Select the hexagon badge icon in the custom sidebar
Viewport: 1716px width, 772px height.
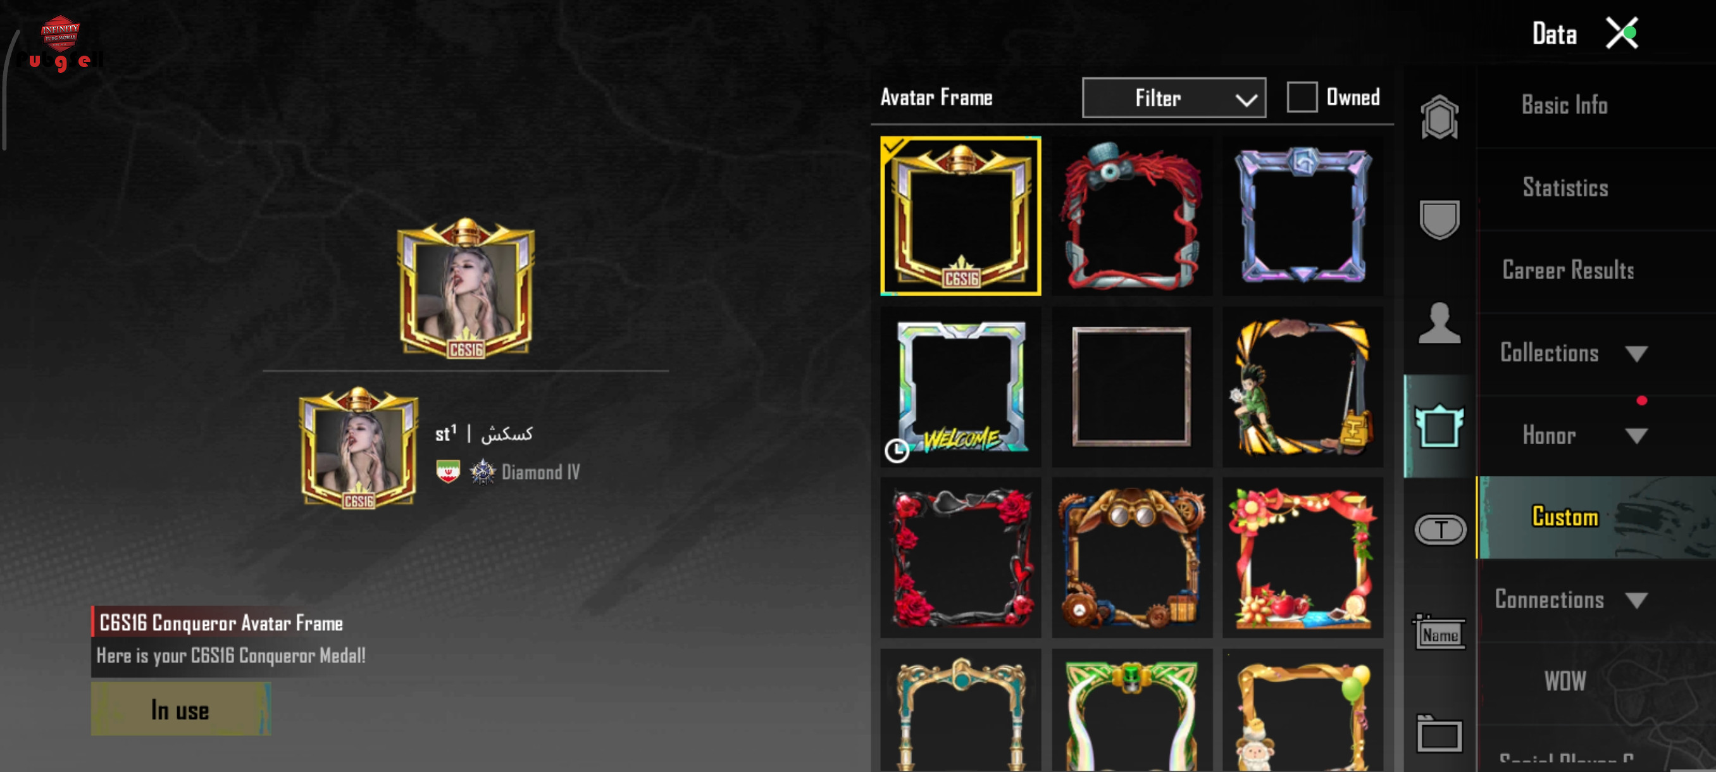tap(1439, 117)
